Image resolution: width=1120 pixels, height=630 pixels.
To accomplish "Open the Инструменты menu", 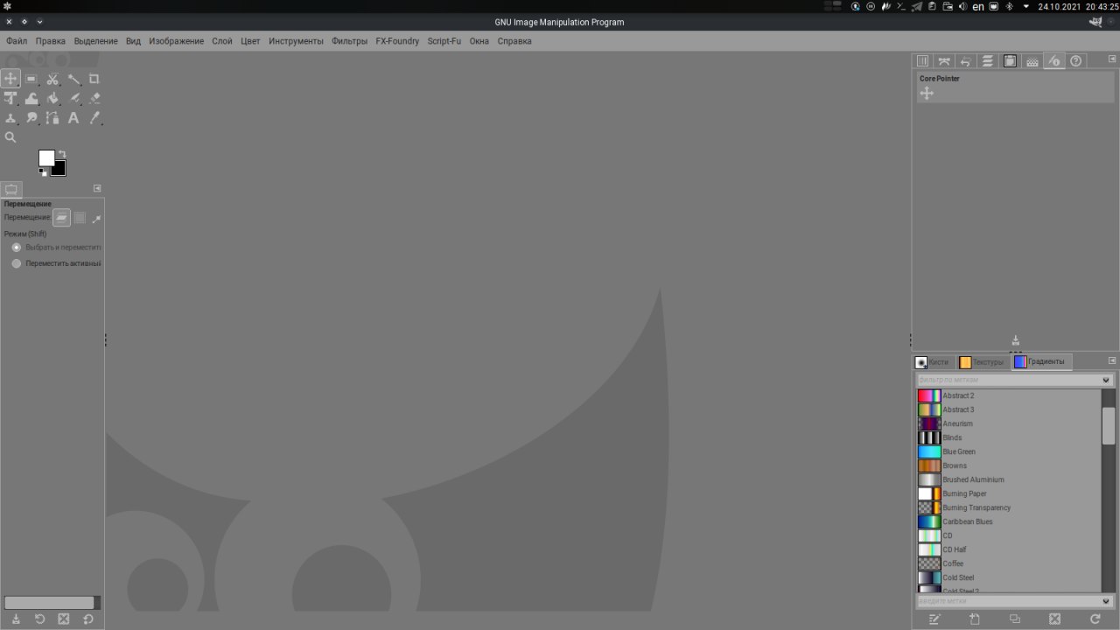I will (x=296, y=41).
